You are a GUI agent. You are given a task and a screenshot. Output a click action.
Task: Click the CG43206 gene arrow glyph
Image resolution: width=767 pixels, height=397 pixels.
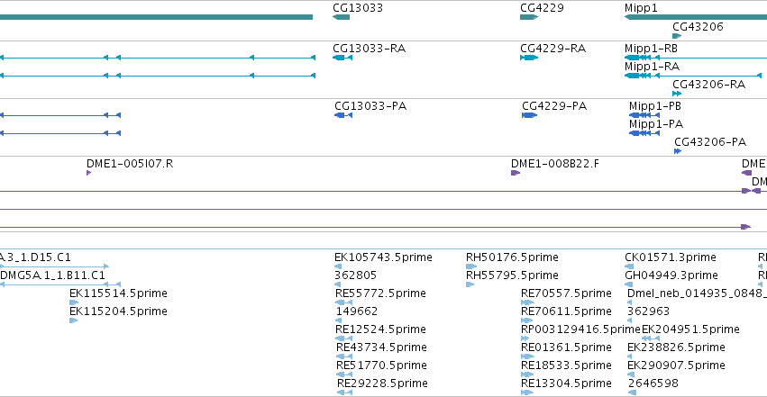click(677, 36)
